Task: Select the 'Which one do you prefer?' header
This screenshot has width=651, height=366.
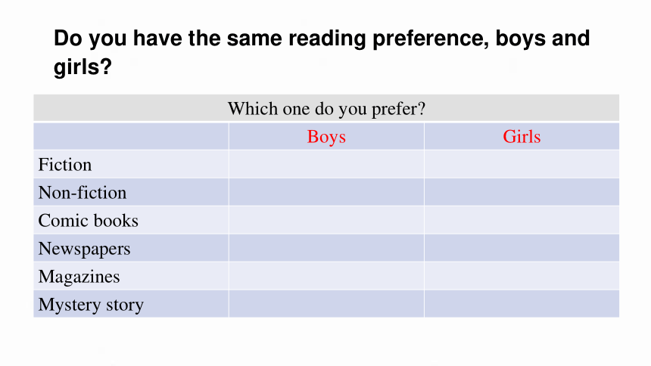Action: (x=326, y=109)
